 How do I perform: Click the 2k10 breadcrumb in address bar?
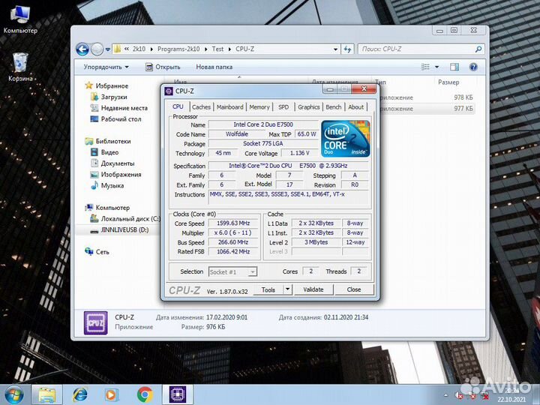(x=139, y=49)
